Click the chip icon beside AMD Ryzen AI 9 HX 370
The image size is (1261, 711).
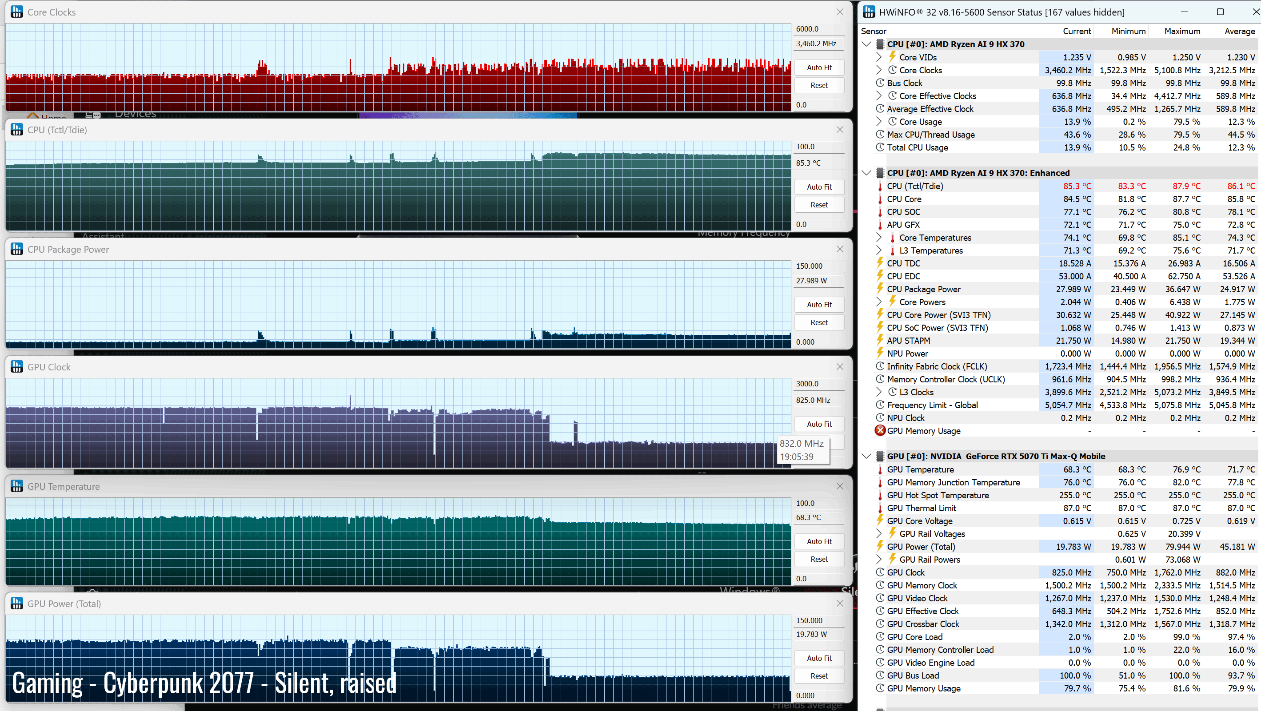(x=880, y=44)
